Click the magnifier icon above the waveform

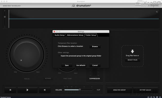pos(157,12)
